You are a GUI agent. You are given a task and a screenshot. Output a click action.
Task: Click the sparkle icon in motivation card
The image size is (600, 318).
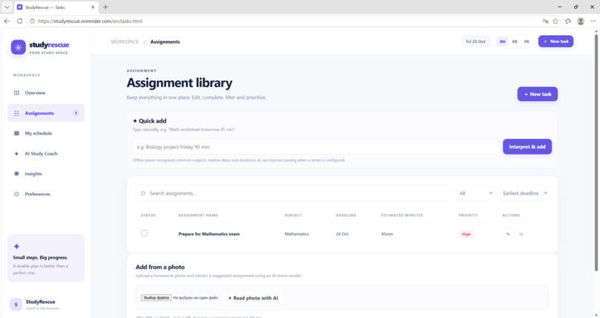point(16,247)
